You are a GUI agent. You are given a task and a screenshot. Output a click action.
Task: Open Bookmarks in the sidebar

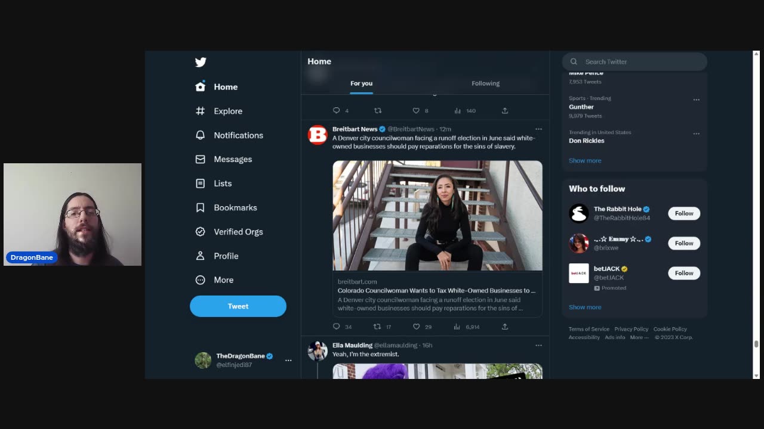coord(226,207)
